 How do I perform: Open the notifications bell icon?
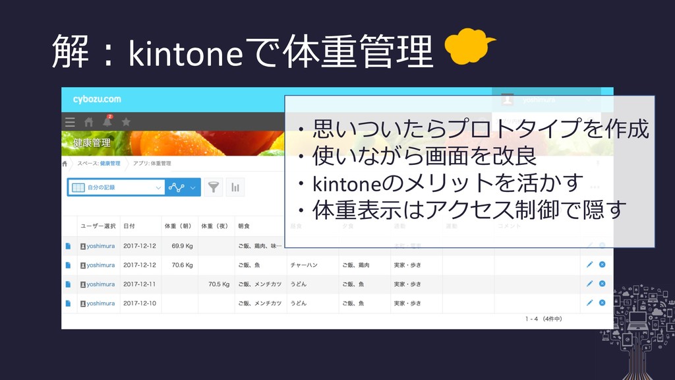[x=107, y=121]
